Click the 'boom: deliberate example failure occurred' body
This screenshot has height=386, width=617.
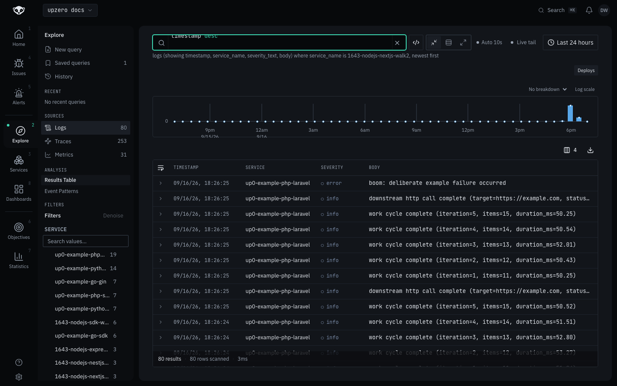437,183
